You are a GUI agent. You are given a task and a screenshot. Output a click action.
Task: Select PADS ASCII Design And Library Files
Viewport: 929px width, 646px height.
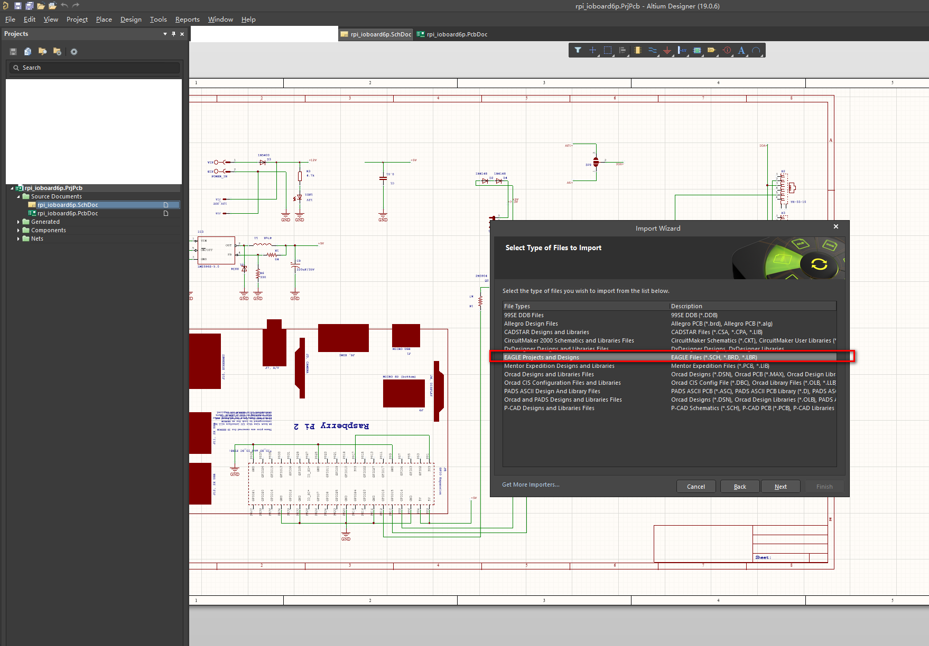(670, 391)
